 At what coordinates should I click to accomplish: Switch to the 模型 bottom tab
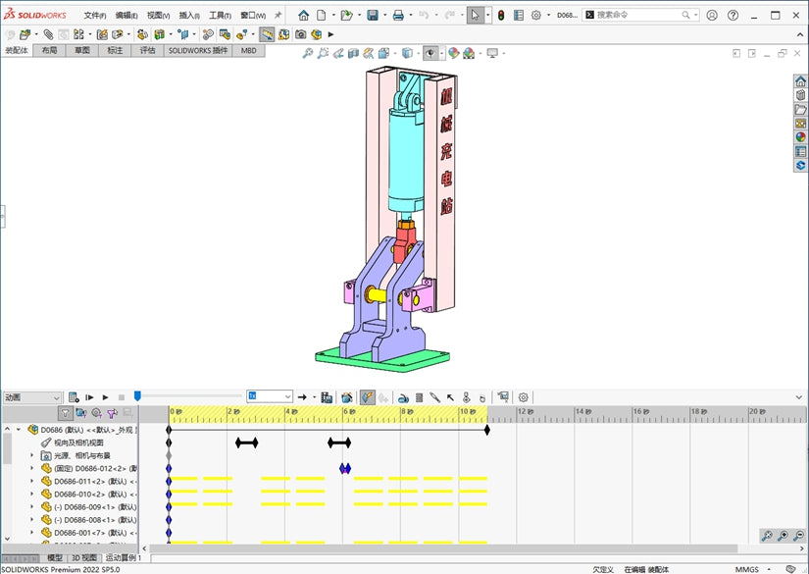55,558
